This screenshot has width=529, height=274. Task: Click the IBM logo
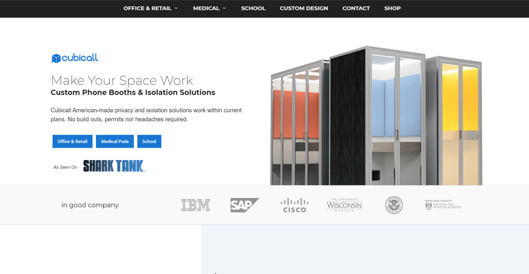195,205
